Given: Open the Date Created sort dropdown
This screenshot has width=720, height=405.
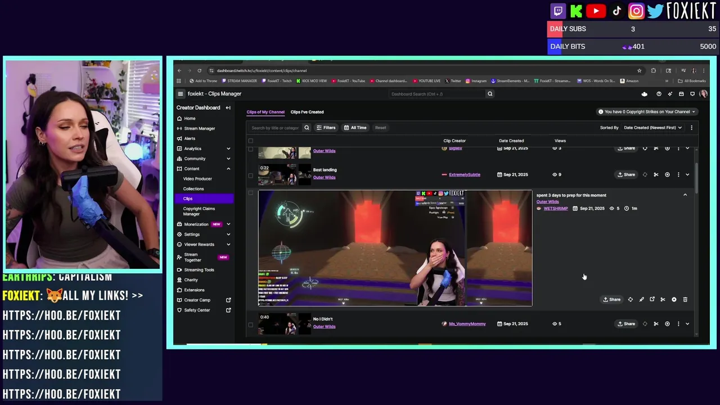Looking at the screenshot, I should click(x=653, y=128).
